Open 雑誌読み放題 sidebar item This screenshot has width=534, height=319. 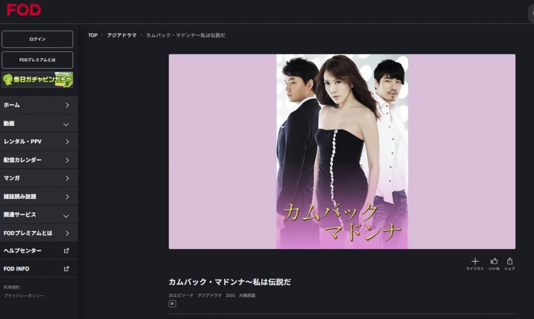(39, 196)
